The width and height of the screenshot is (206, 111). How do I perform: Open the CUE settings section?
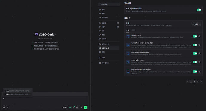tap(109, 31)
